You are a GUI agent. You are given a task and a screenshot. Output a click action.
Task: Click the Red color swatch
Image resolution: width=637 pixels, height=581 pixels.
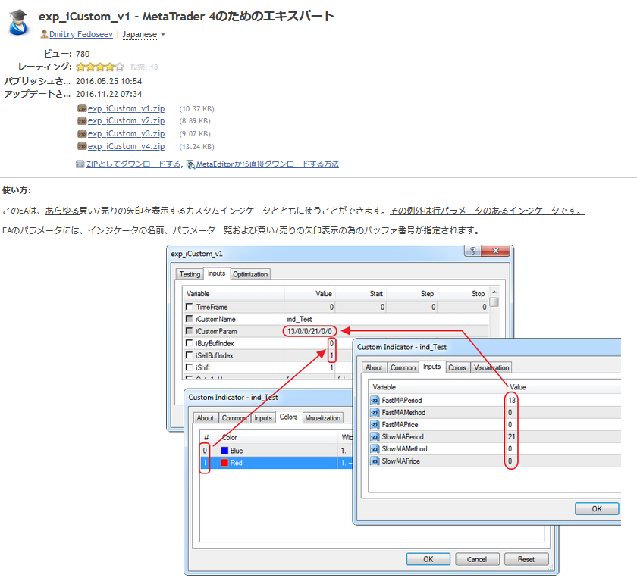(x=224, y=463)
